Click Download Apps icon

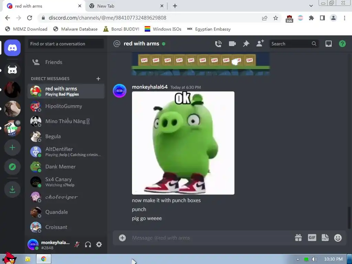tap(12, 189)
